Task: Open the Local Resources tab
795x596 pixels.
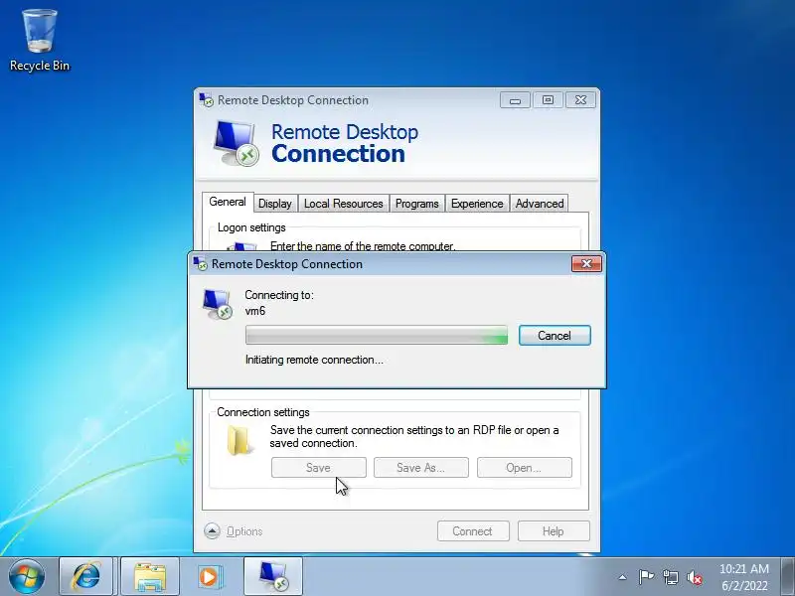Action: click(343, 204)
